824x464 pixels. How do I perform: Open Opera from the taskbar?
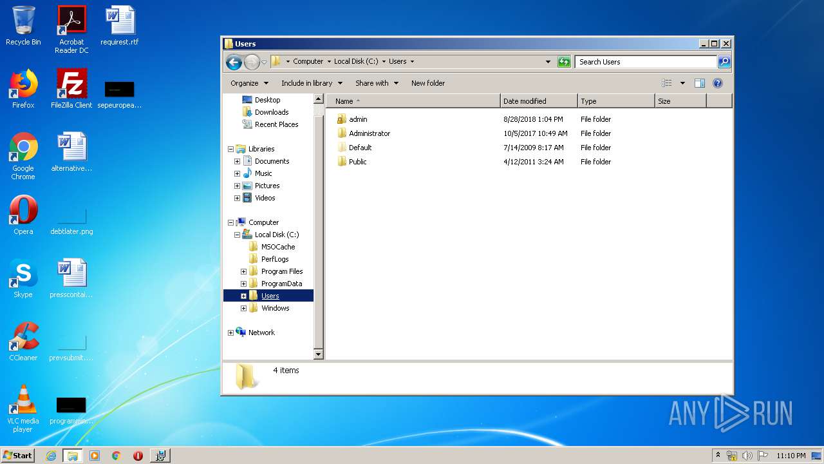tap(138, 456)
